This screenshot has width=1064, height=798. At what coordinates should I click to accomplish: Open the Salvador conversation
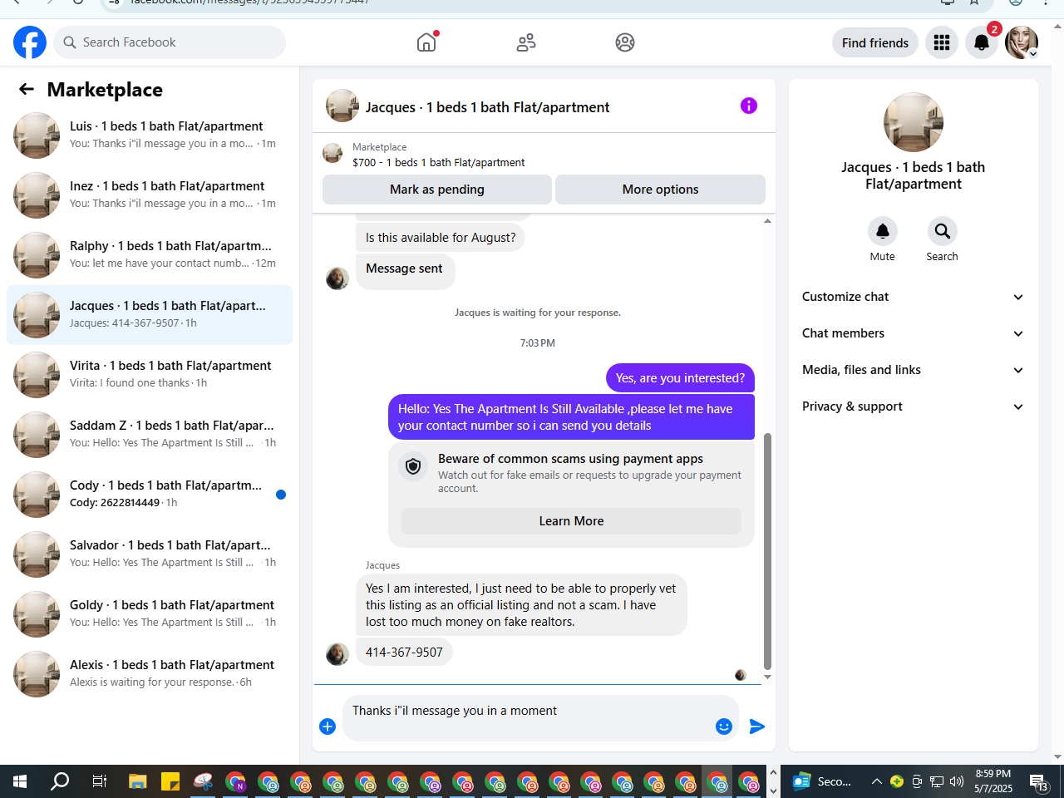(x=150, y=554)
